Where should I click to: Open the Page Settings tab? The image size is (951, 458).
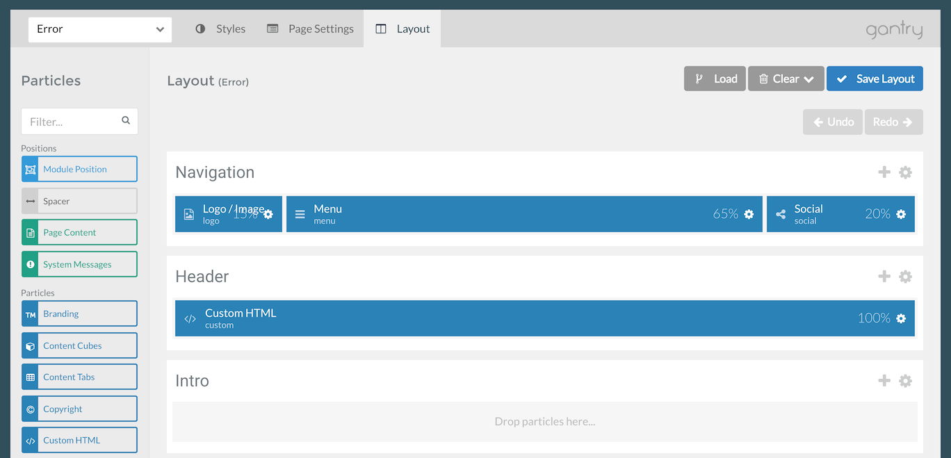pyautogui.click(x=311, y=29)
